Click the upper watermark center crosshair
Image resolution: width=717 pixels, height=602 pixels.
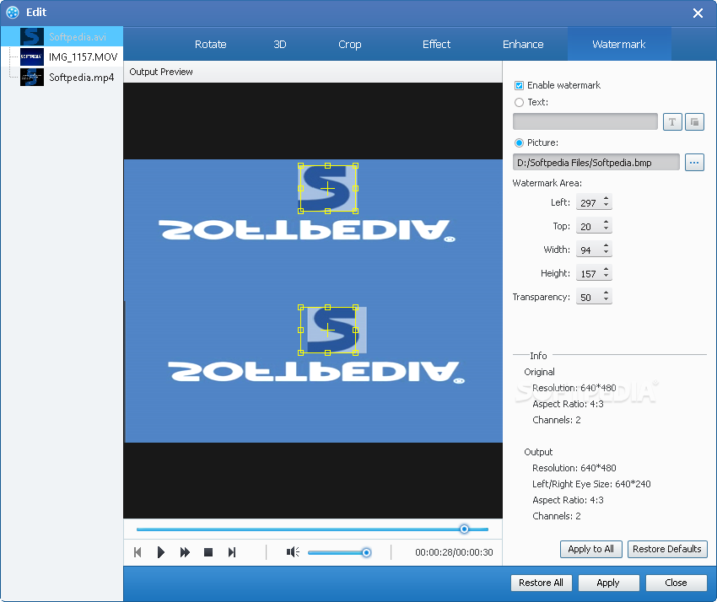point(327,188)
